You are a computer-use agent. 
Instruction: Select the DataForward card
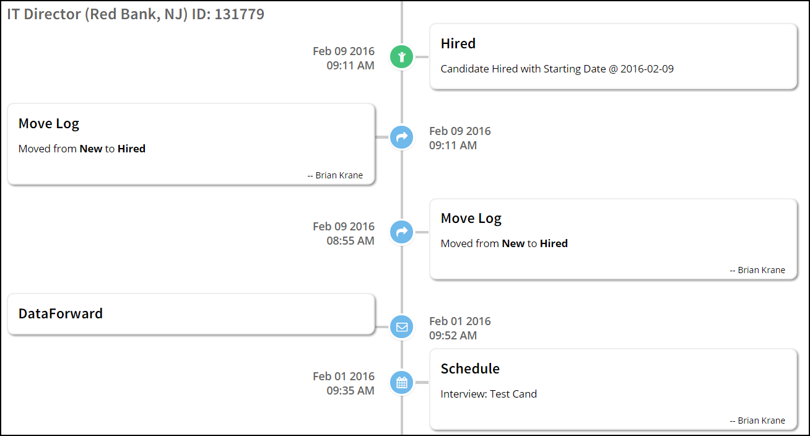(x=191, y=314)
